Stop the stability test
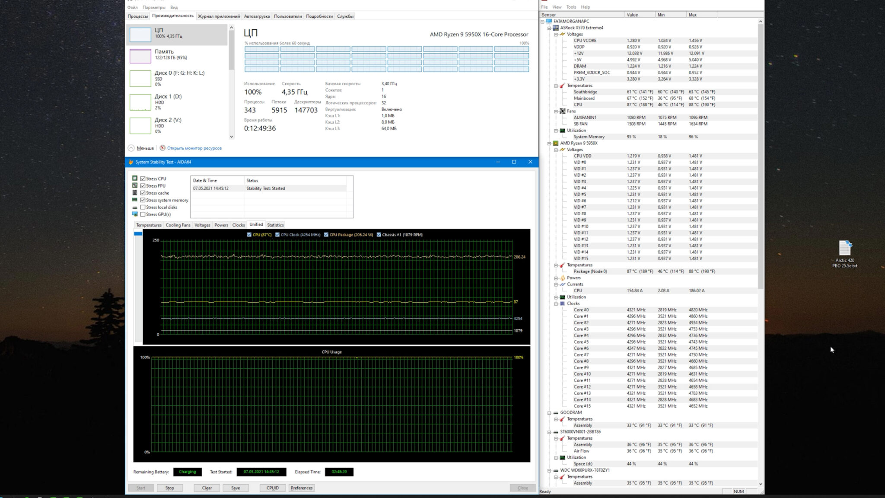885x498 pixels. click(169, 488)
